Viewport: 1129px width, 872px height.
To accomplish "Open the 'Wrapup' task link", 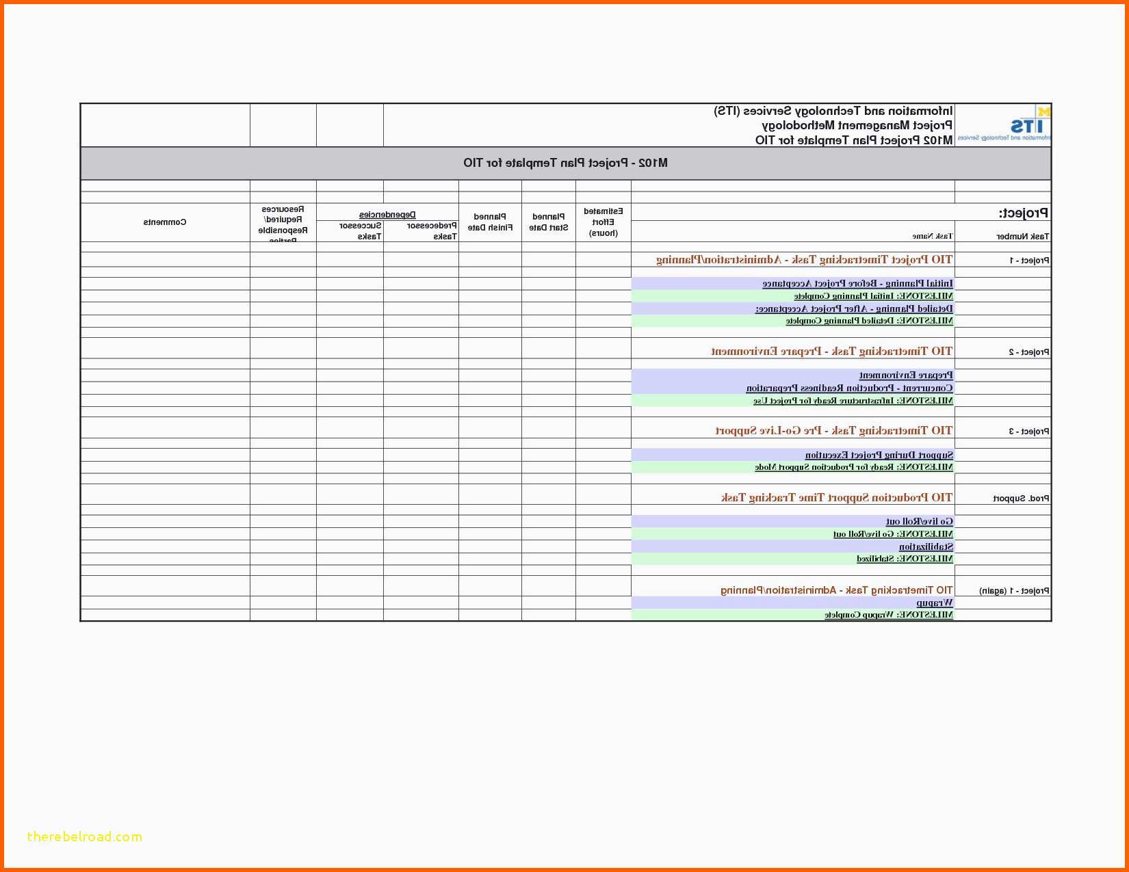I will click(x=934, y=603).
